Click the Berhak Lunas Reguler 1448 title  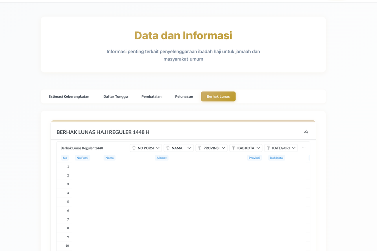[x=82, y=148]
